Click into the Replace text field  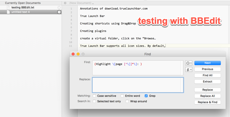[x=138, y=85]
